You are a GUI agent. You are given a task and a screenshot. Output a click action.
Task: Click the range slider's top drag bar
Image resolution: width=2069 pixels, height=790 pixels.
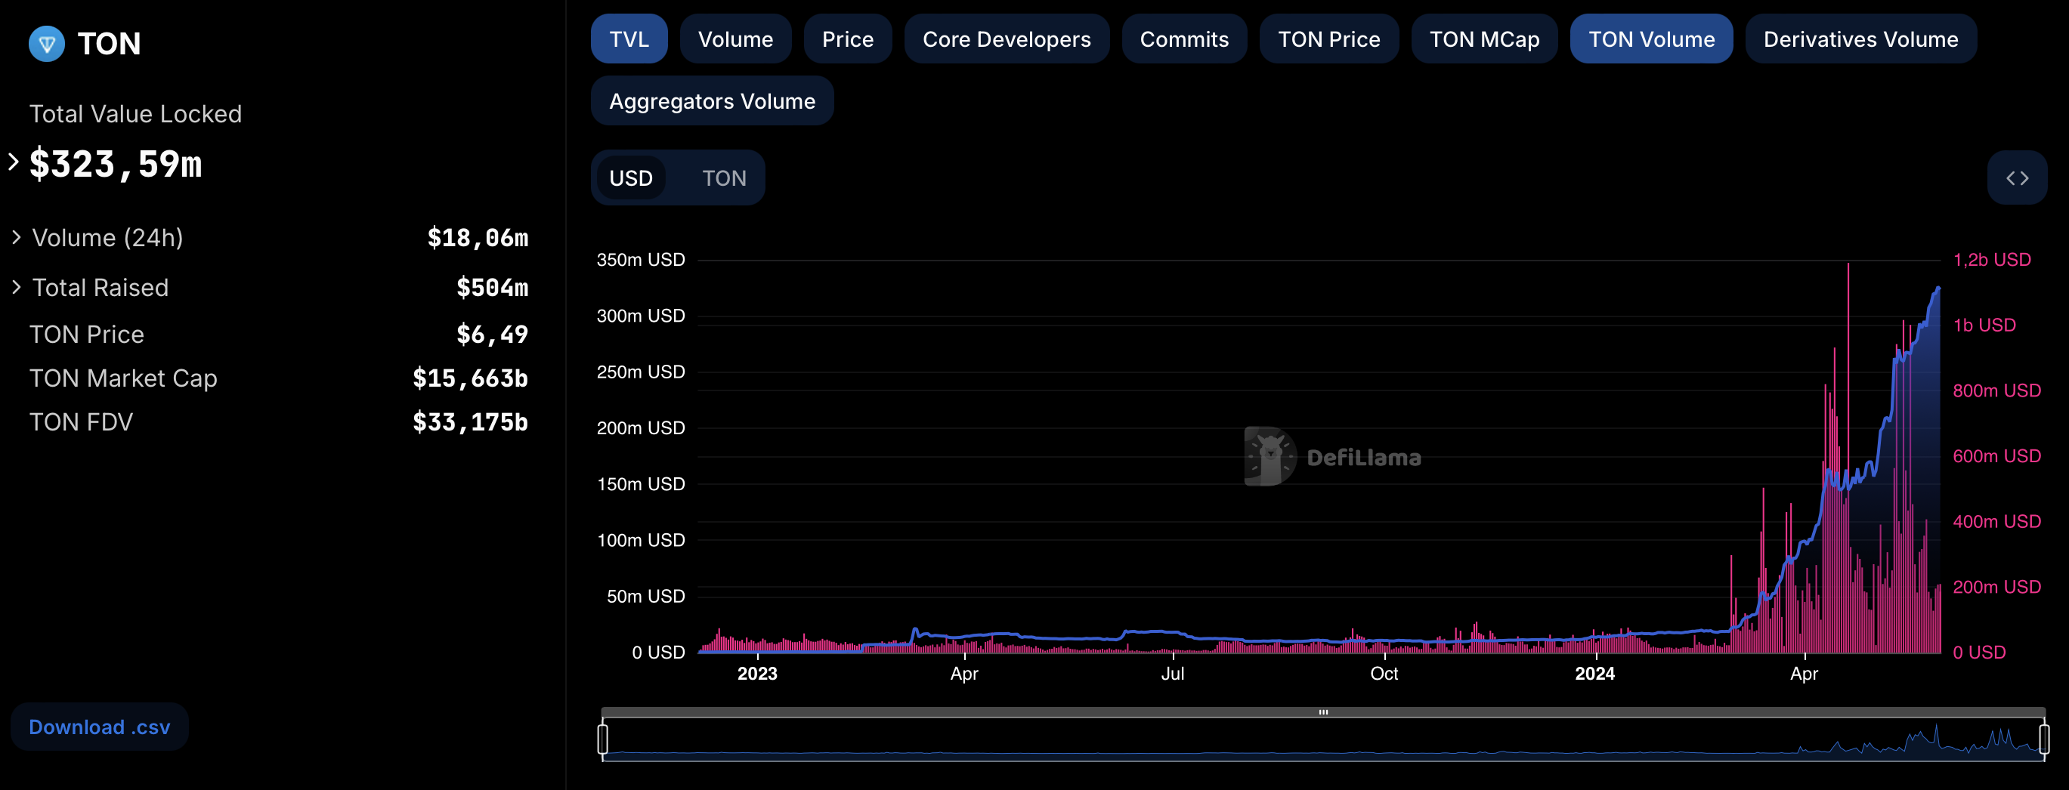click(x=1323, y=712)
